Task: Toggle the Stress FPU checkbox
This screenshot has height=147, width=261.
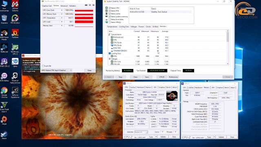Action: (110, 11)
